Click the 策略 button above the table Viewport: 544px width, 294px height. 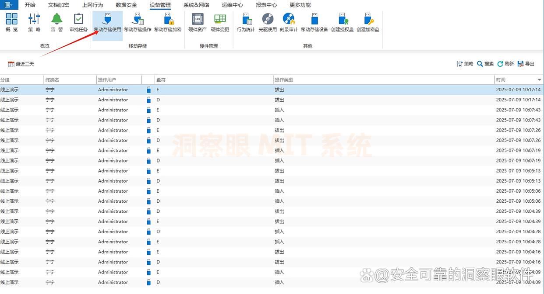[x=465, y=64]
